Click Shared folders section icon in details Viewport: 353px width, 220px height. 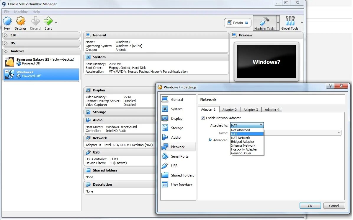tap(88, 170)
